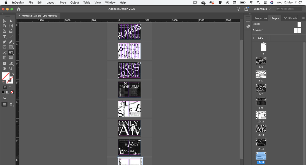Select the Selection tool arrow

[x=4, y=21]
